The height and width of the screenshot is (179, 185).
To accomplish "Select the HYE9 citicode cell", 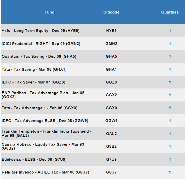I will click(x=111, y=31).
